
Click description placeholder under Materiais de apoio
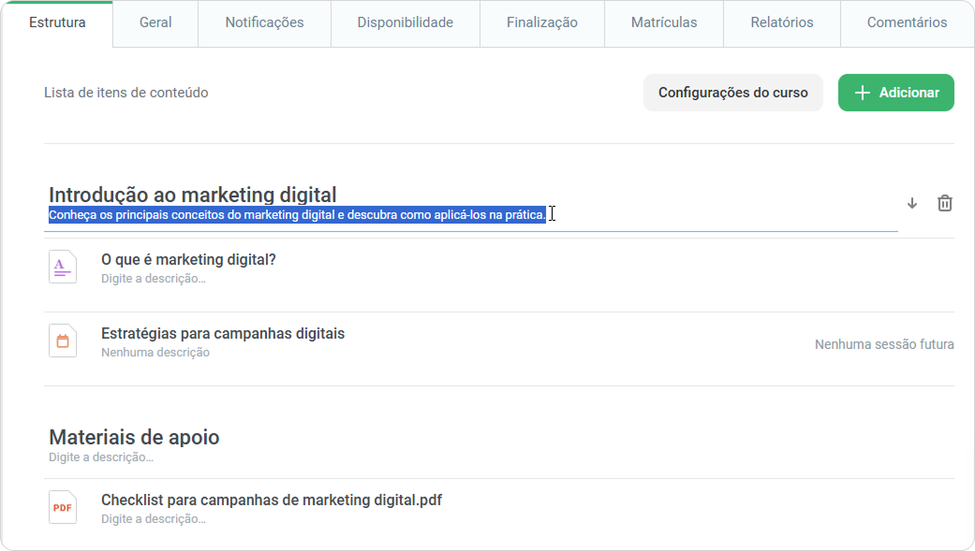point(101,457)
